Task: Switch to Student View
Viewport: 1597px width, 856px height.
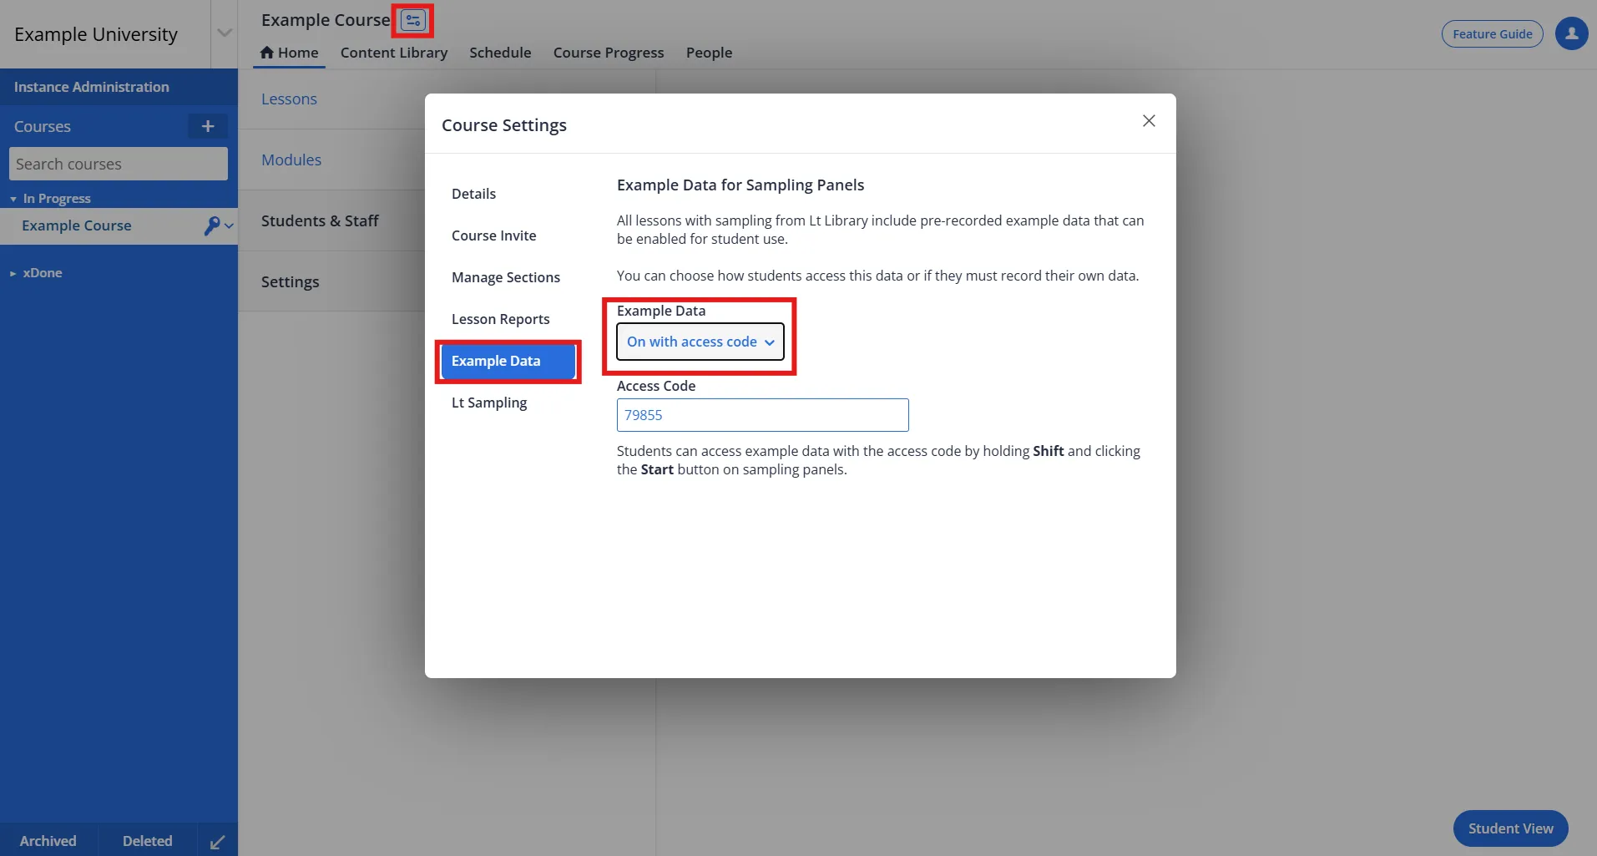Action: coord(1509,828)
